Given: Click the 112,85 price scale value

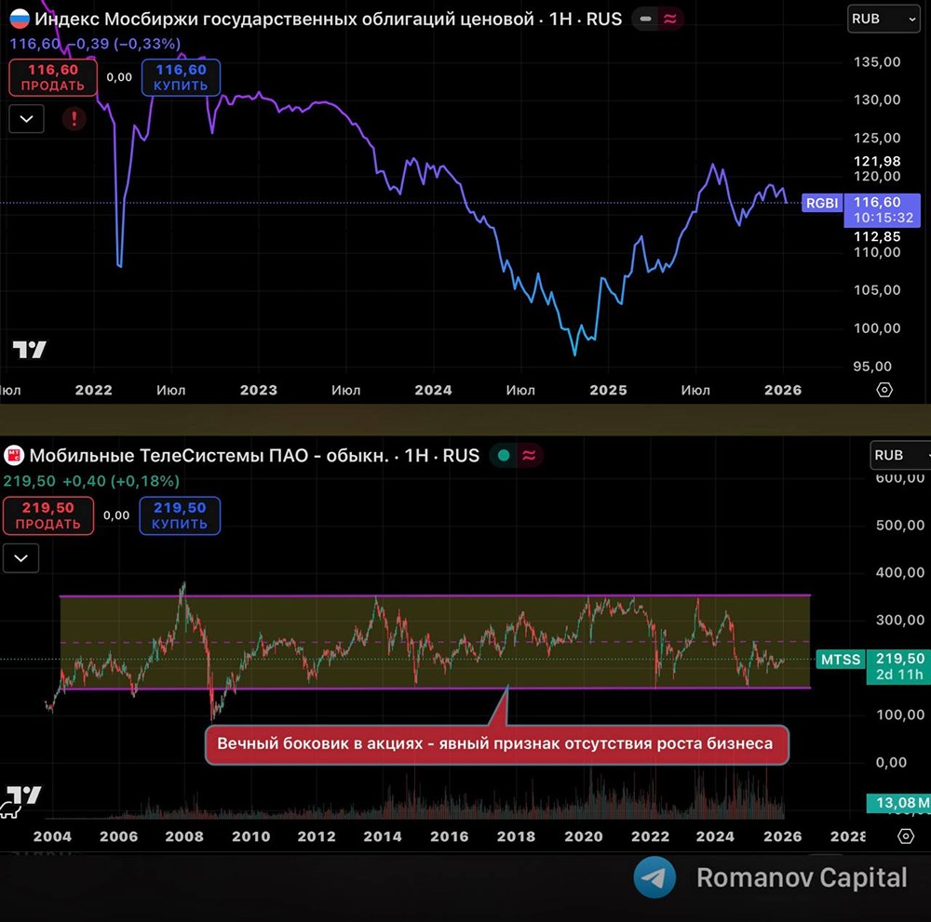Looking at the screenshot, I should (x=877, y=236).
